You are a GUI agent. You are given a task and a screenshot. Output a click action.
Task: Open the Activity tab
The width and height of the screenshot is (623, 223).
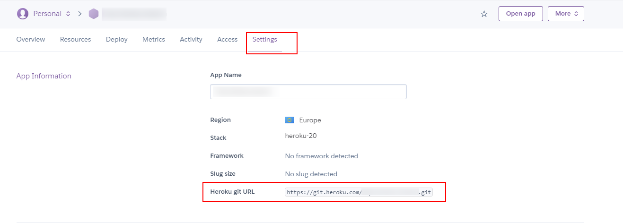(x=191, y=40)
